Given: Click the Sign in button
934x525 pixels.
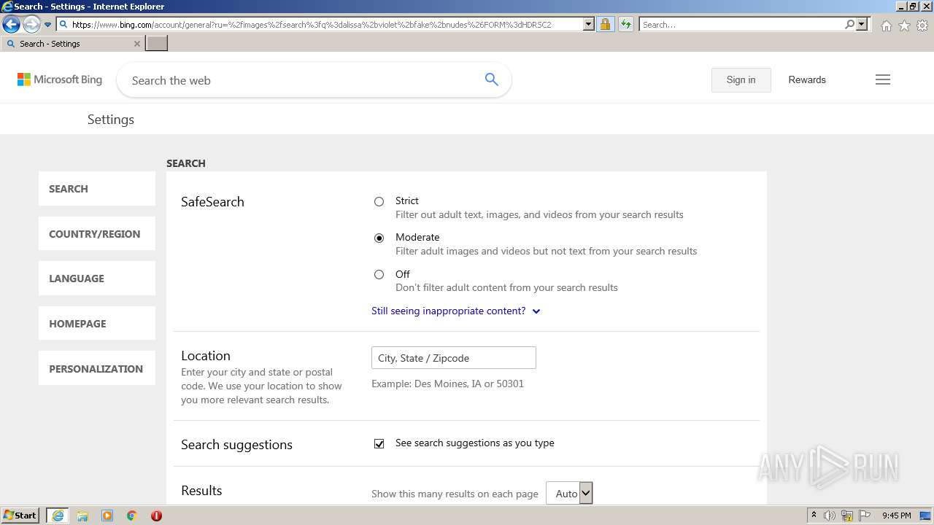Looking at the screenshot, I should pos(741,79).
